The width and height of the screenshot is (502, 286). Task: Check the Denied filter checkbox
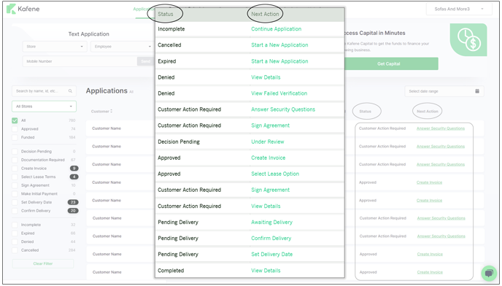click(15, 241)
